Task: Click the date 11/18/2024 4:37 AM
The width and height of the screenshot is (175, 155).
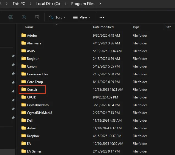Action: coord(107,128)
